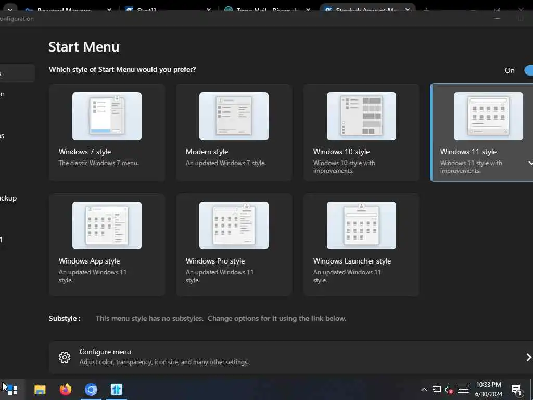Click 'The classic Windows 7 menu.' description
The width and height of the screenshot is (533, 400).
click(x=98, y=163)
